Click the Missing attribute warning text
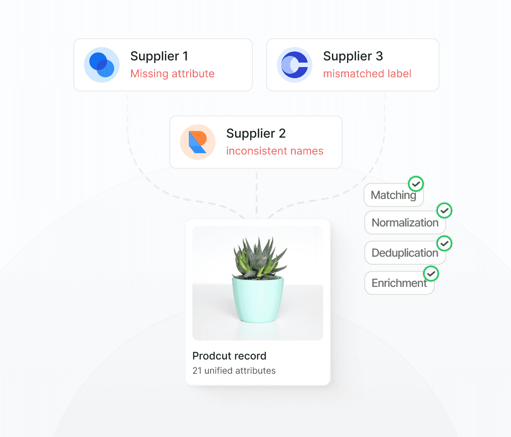511x437 pixels. click(172, 74)
